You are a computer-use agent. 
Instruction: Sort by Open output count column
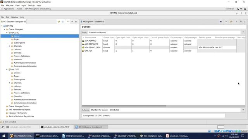pos(140,37)
